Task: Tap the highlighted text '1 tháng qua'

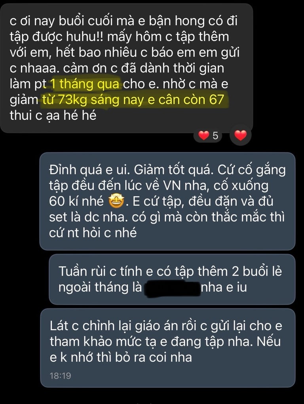Action: 85,84
